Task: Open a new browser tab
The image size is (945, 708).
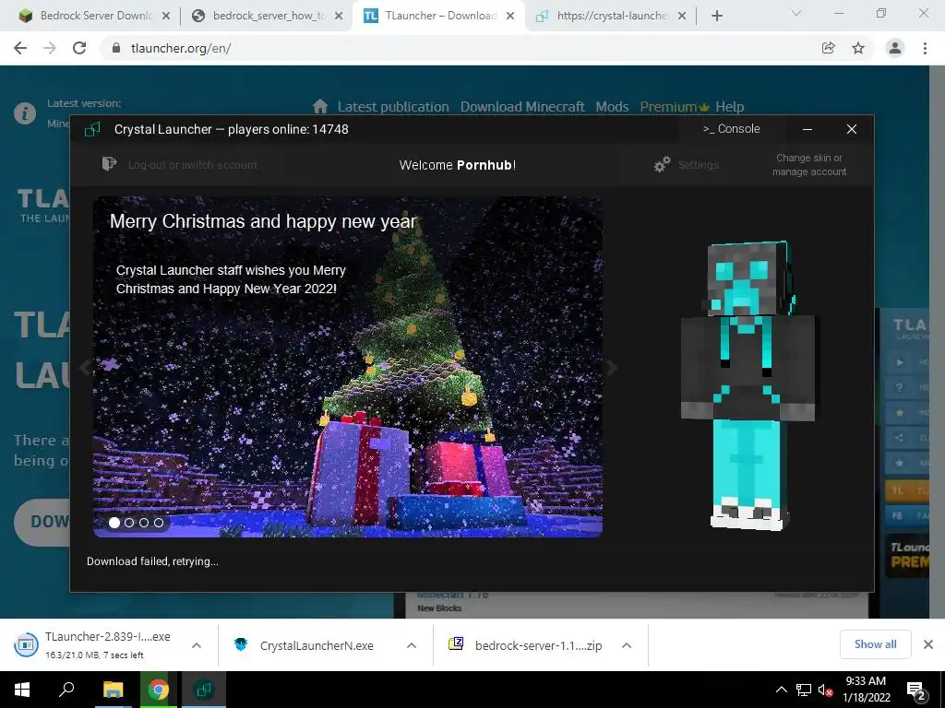Action: point(716,17)
